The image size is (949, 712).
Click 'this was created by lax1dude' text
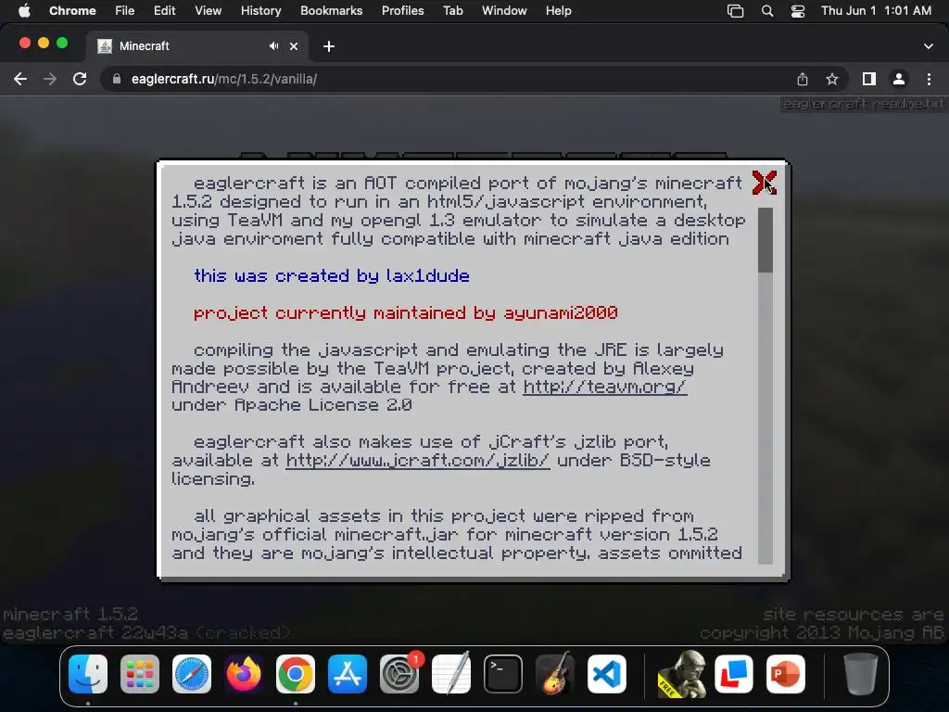(332, 276)
